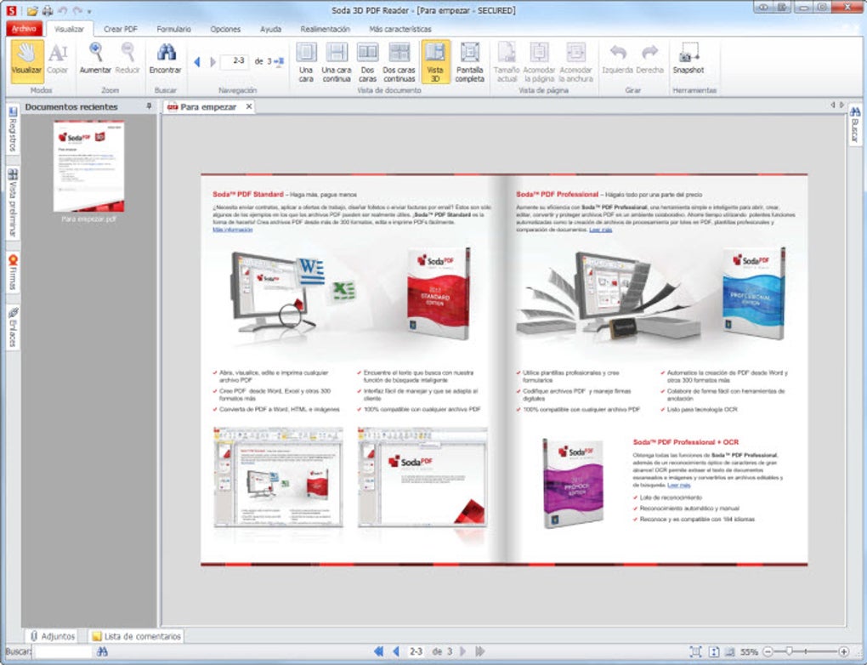Image resolution: width=867 pixels, height=665 pixels.
Task: Click the second fit icon left of 55%
Action: [x=714, y=651]
